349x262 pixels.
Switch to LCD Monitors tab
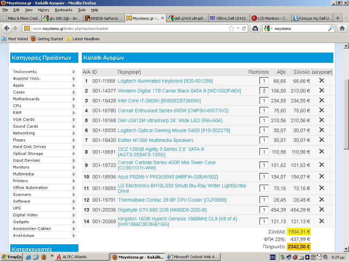point(271,18)
